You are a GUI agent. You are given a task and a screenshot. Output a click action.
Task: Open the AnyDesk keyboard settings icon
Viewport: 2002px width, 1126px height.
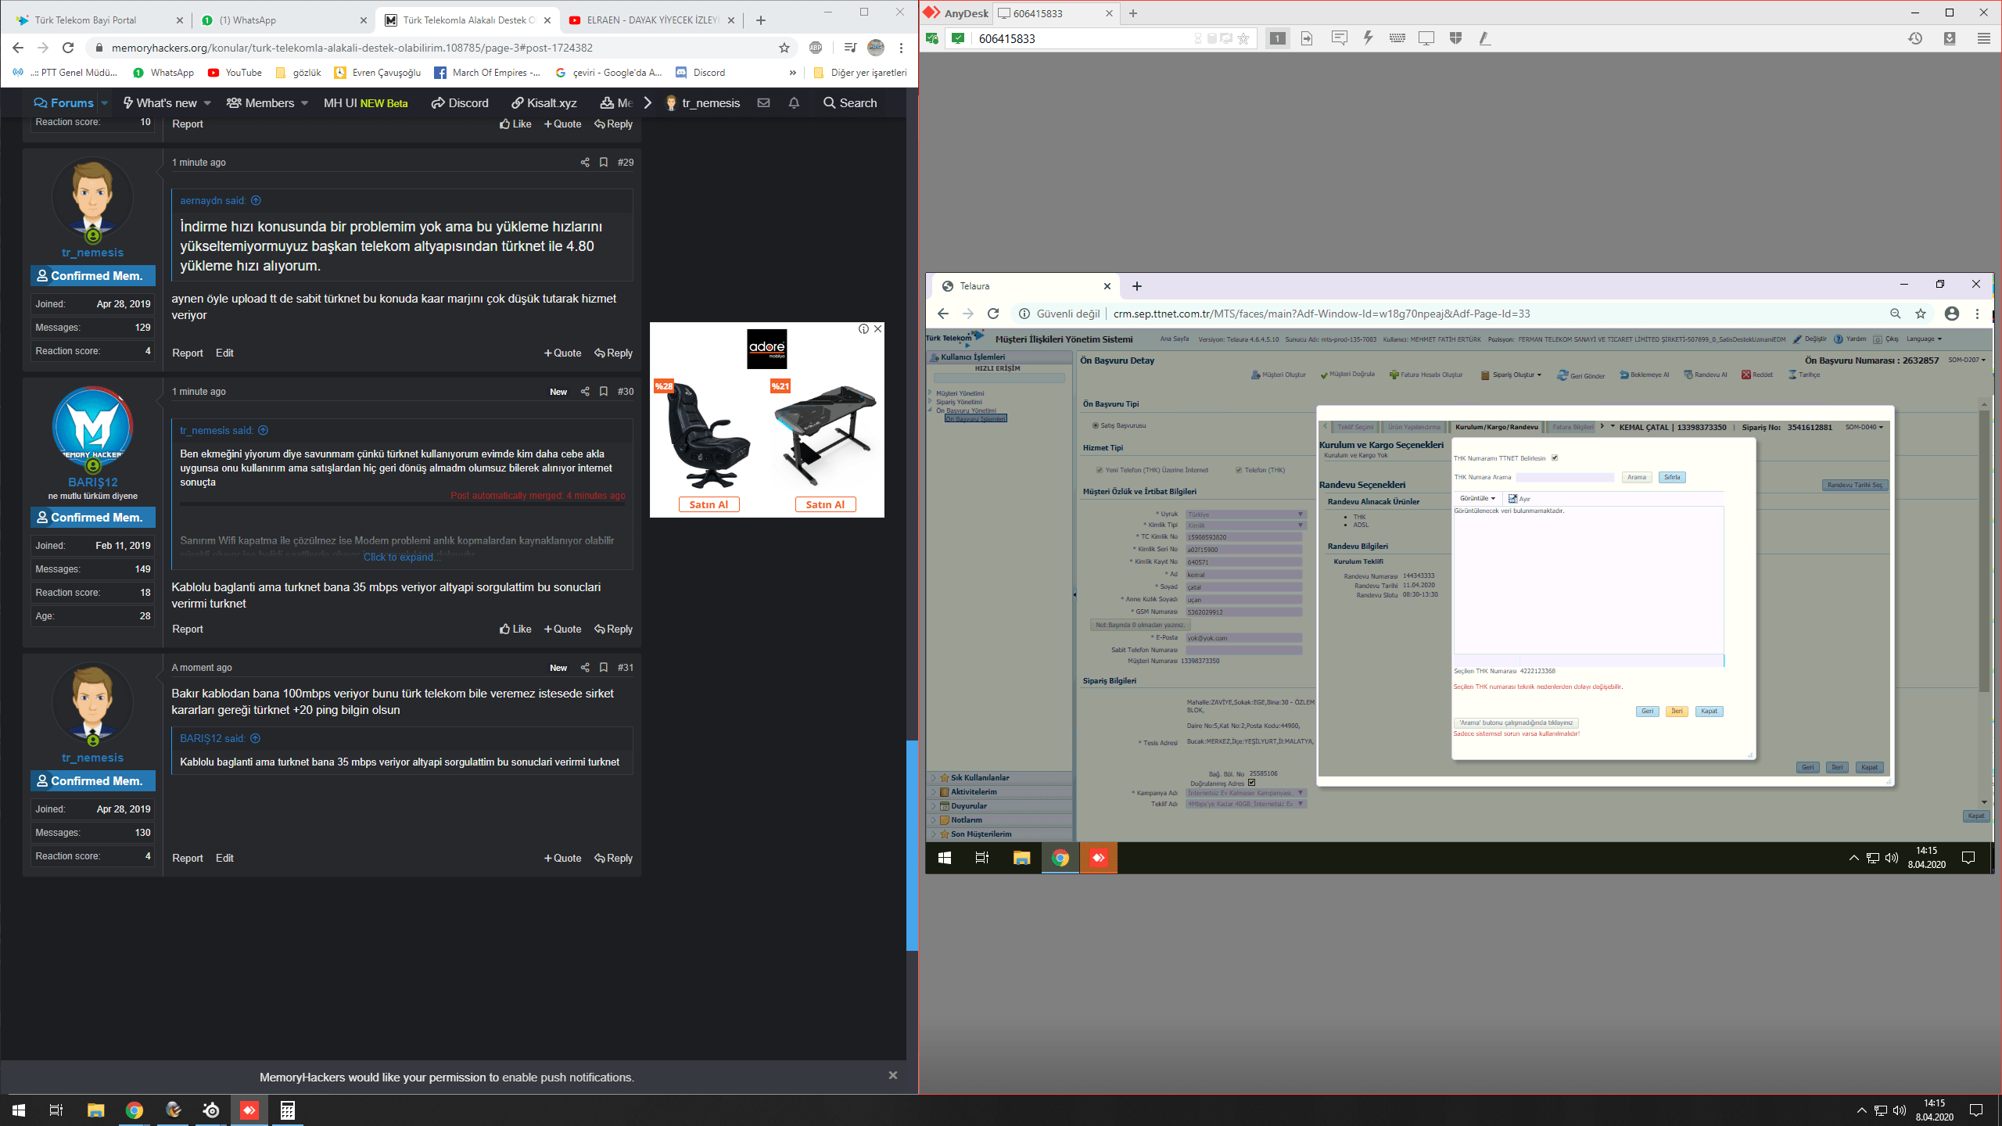pos(1397,38)
